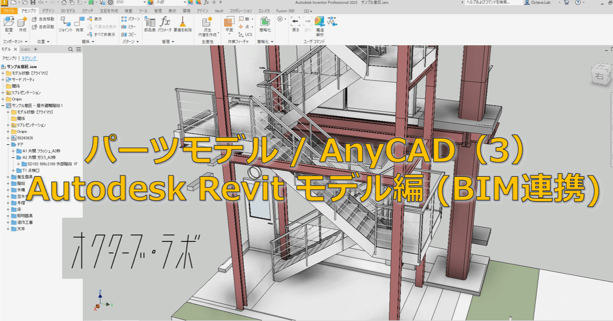The image size is (613, 321).
Task: Select the 要素を削除 purge broom icon
Action: coord(182,23)
